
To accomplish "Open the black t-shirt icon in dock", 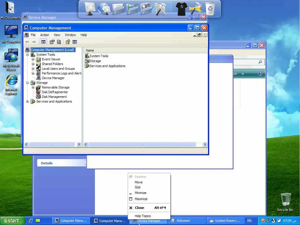I will [x=181, y=9].
